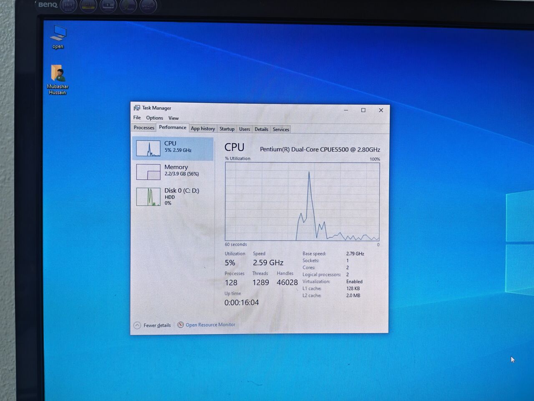Click the CPU heading in details pane

click(x=234, y=147)
